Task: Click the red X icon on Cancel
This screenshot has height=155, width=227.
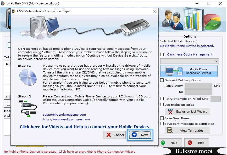Action: click(x=109, y=135)
